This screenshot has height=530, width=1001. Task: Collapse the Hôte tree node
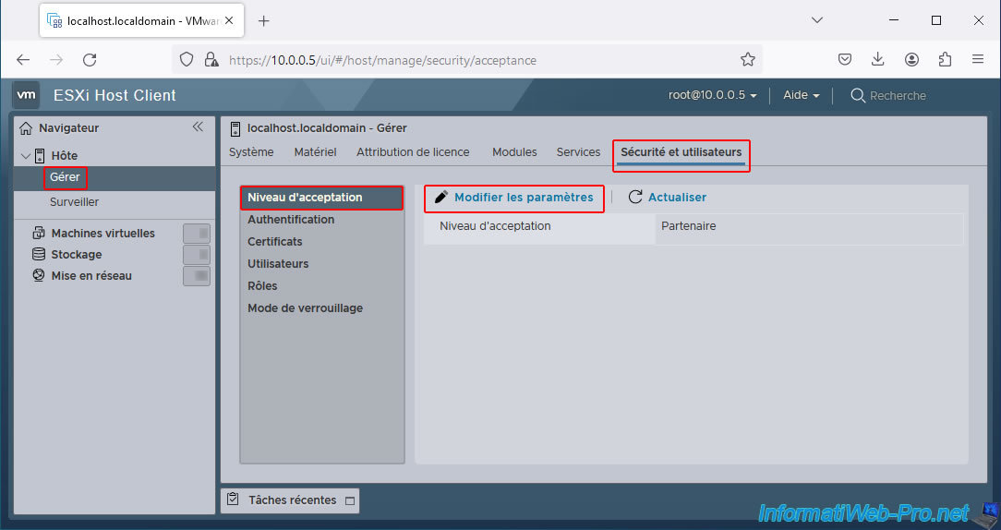(25, 155)
